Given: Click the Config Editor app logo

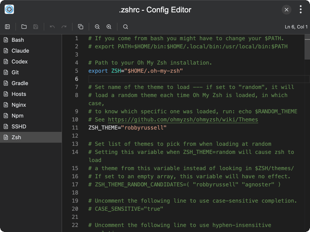Looking at the screenshot, I should (9, 10).
